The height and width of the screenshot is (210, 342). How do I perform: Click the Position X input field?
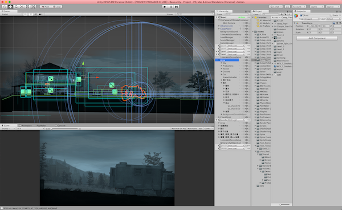(x=313, y=26)
